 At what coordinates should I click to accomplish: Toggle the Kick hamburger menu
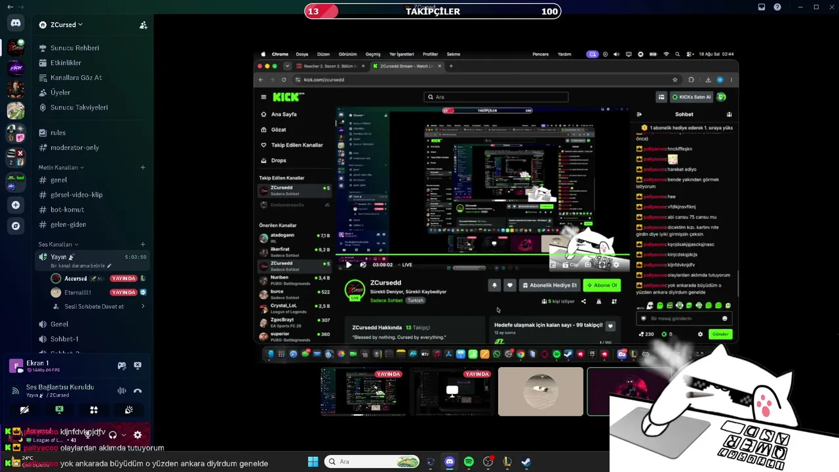pos(263,97)
